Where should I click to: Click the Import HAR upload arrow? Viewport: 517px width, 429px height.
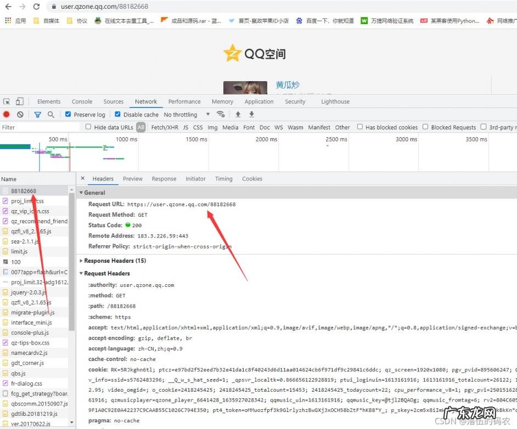click(x=238, y=115)
